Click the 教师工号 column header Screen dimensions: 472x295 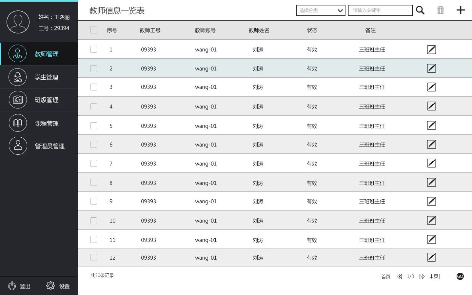pyautogui.click(x=150, y=30)
